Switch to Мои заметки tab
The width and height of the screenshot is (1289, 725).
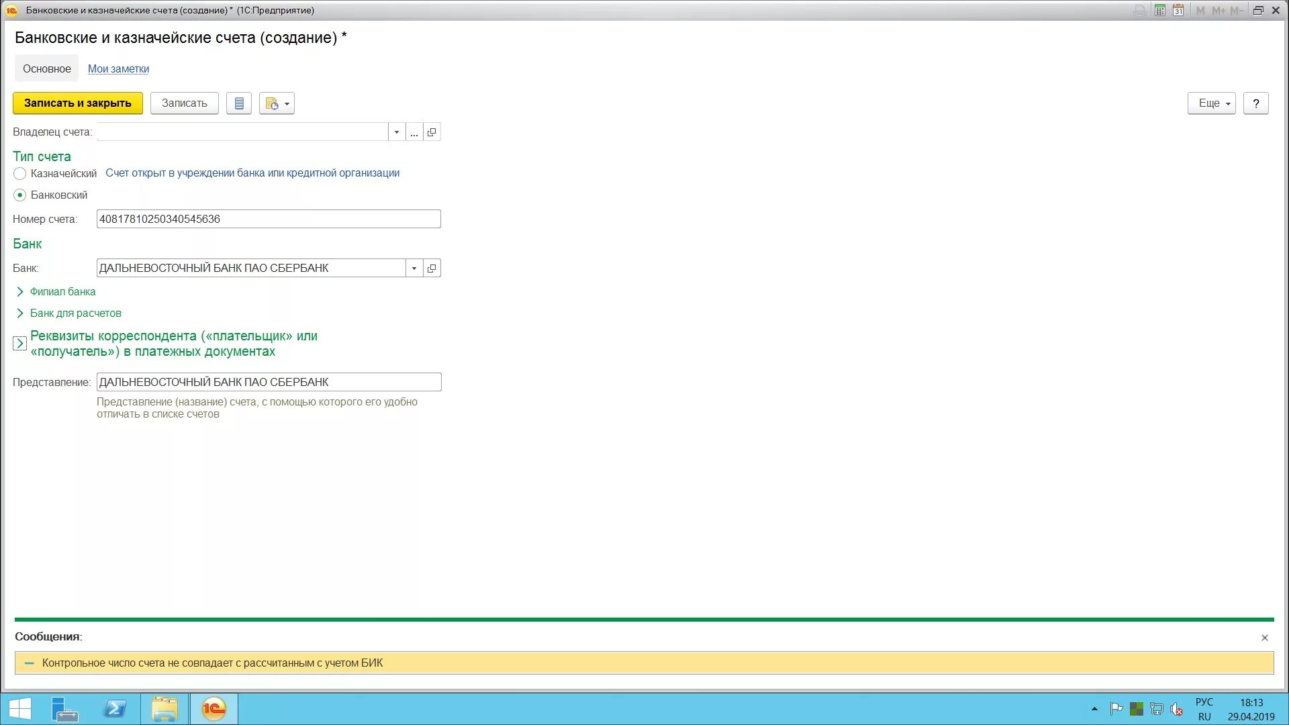(117, 68)
